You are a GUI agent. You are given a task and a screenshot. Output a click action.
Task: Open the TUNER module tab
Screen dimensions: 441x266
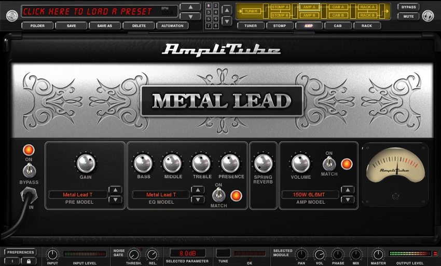point(251,25)
